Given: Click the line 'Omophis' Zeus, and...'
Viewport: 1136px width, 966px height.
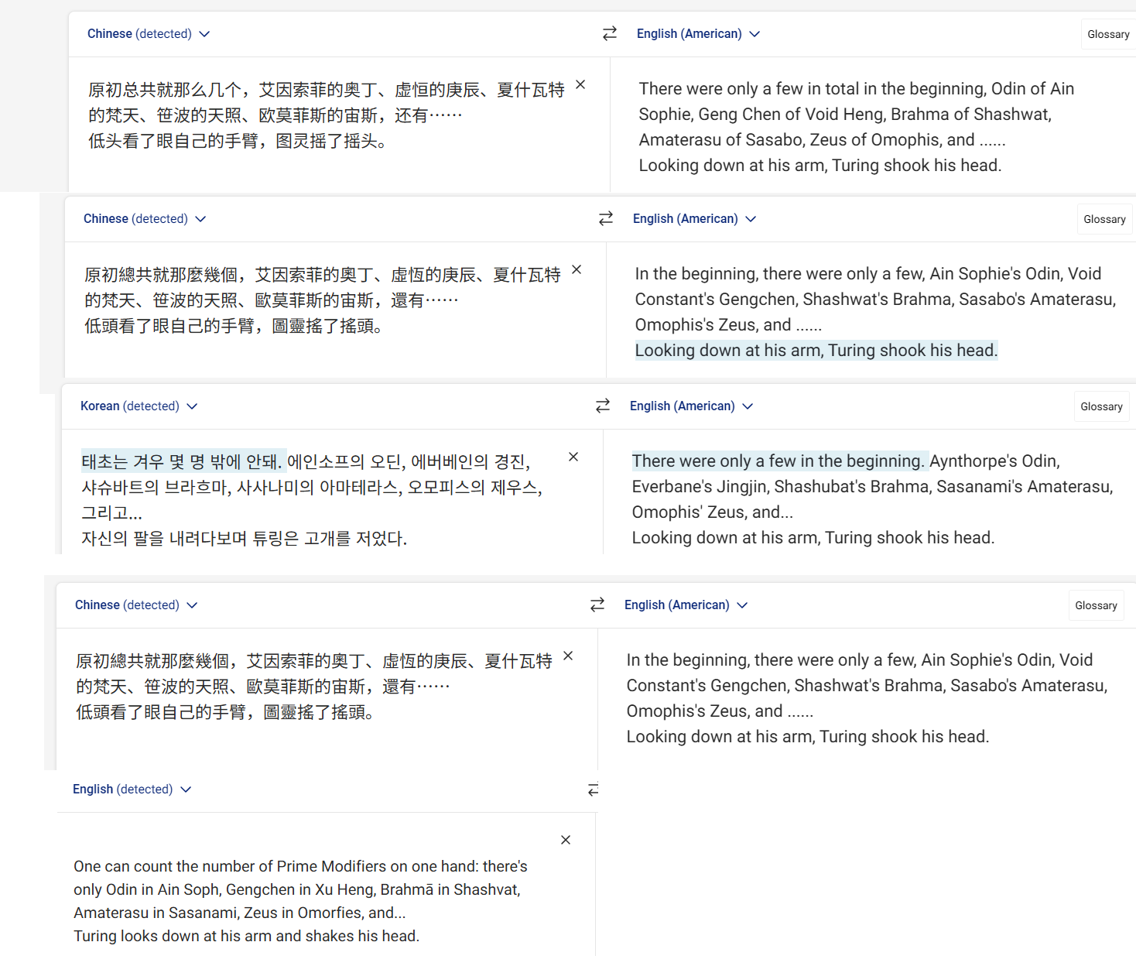Looking at the screenshot, I should click(712, 512).
